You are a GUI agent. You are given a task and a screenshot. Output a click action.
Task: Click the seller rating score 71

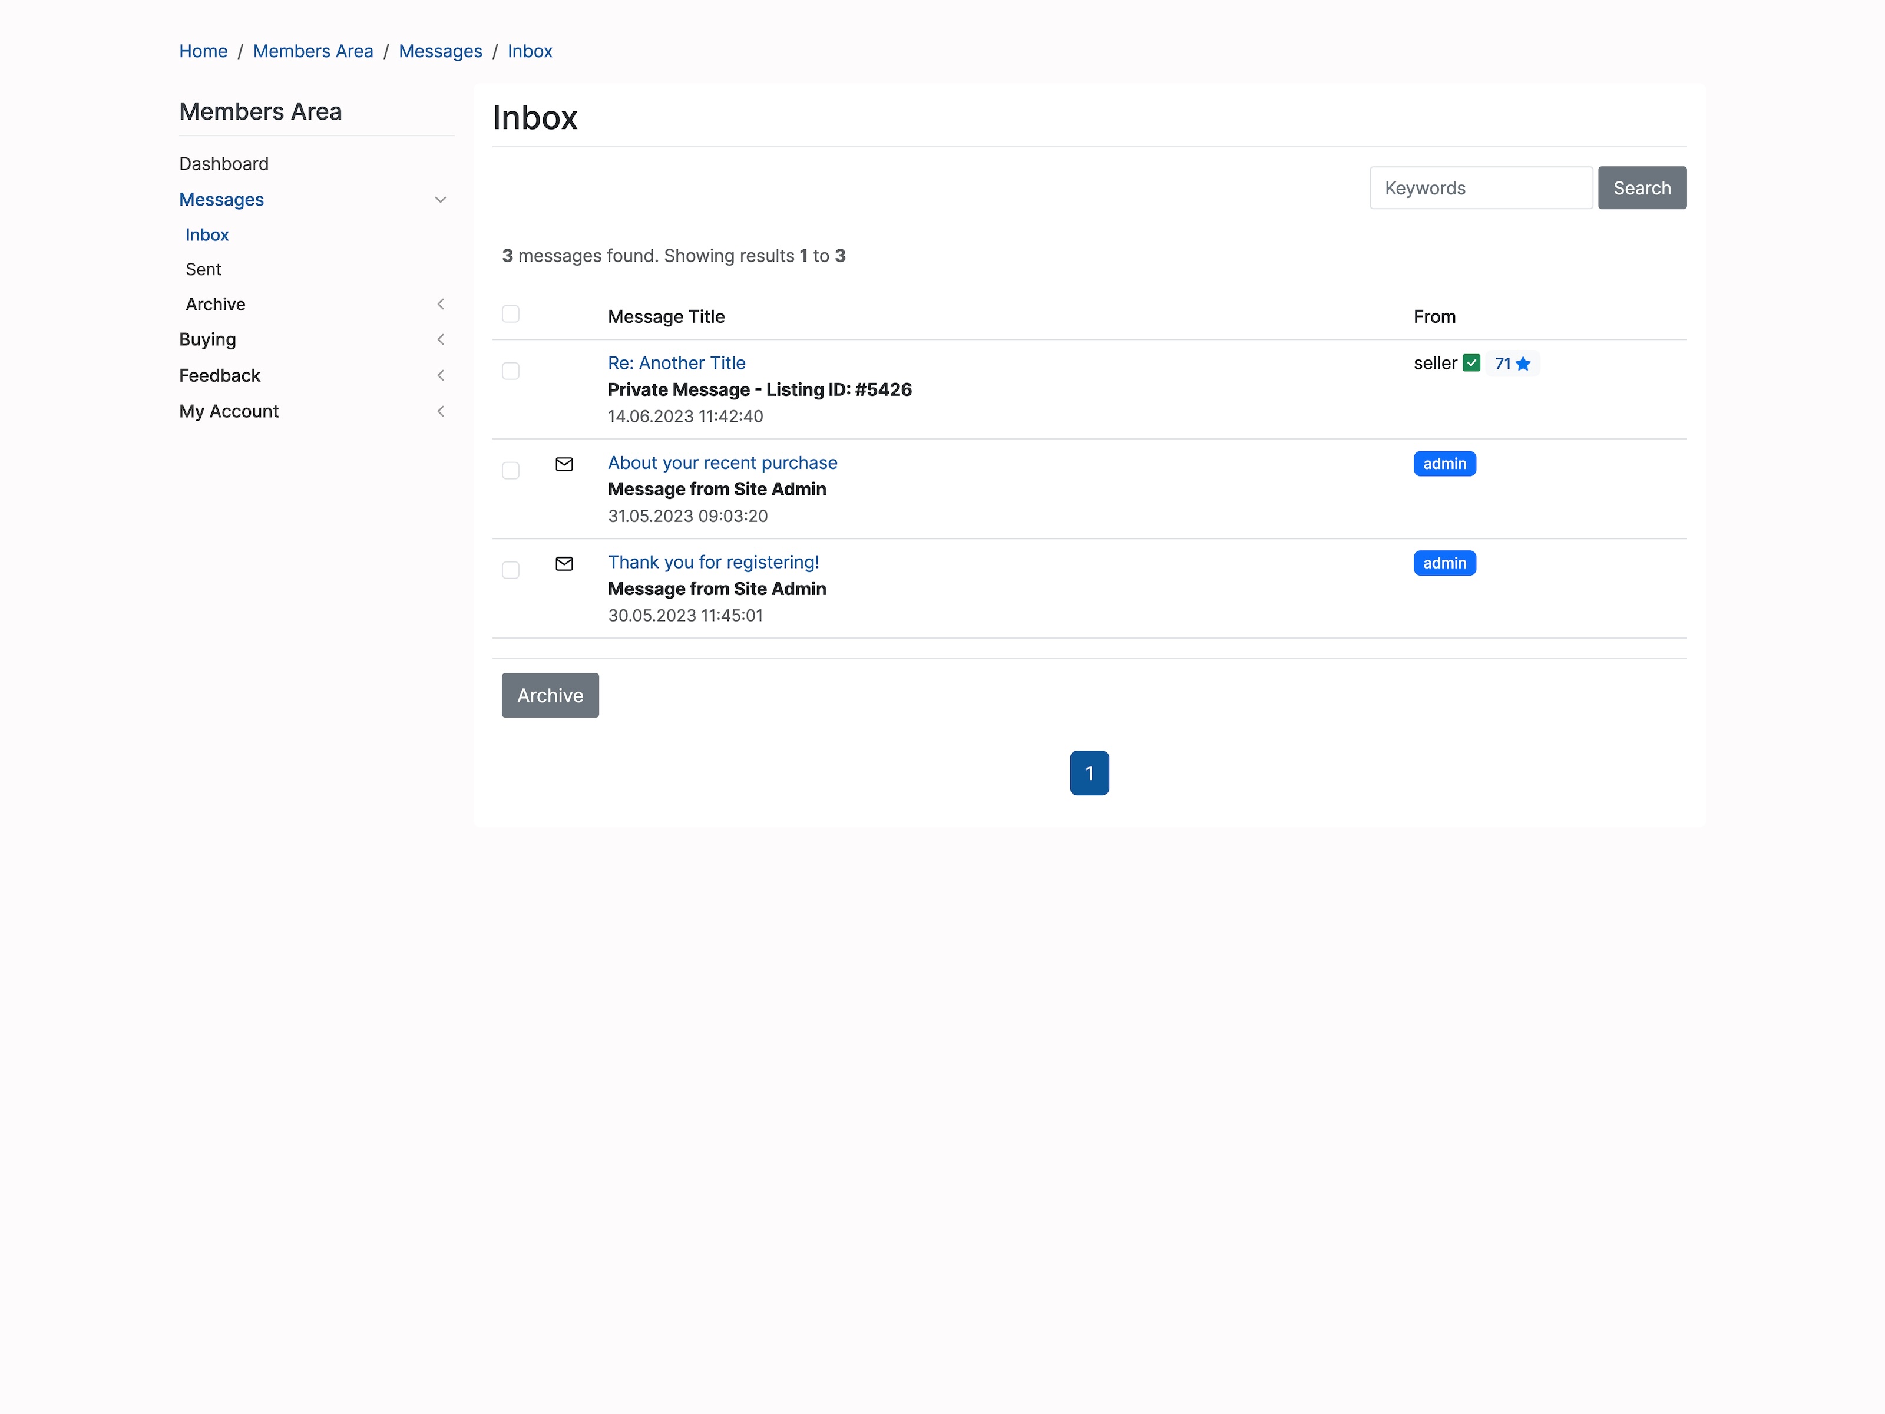point(1503,363)
